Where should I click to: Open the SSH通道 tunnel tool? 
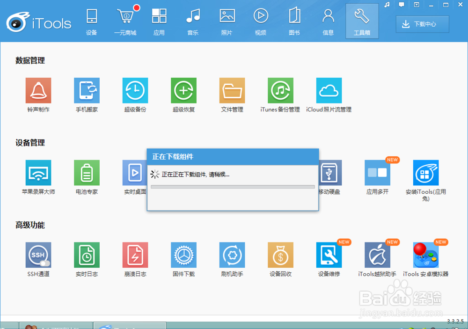pos(38,255)
